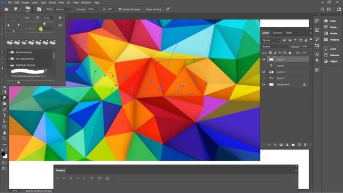Enable the Finger Painting checkbox
This screenshot has width=343, height=193.
(x=144, y=10)
